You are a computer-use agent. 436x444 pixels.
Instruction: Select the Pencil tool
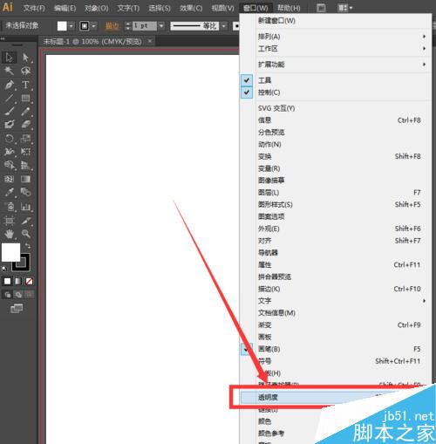[25, 112]
